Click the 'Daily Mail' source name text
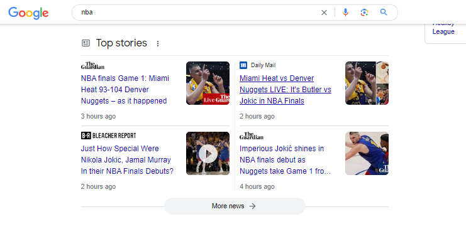 tap(263, 65)
